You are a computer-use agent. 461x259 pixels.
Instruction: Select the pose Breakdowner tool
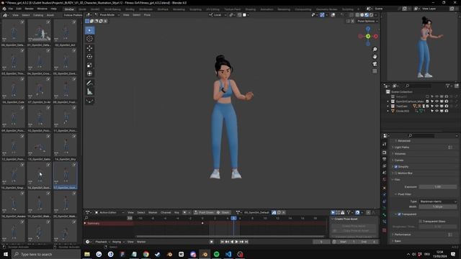(x=89, y=101)
